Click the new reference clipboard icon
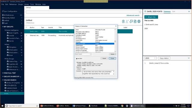Image resolution: width=192 pixels, height=108 pixels. coord(123,21)
